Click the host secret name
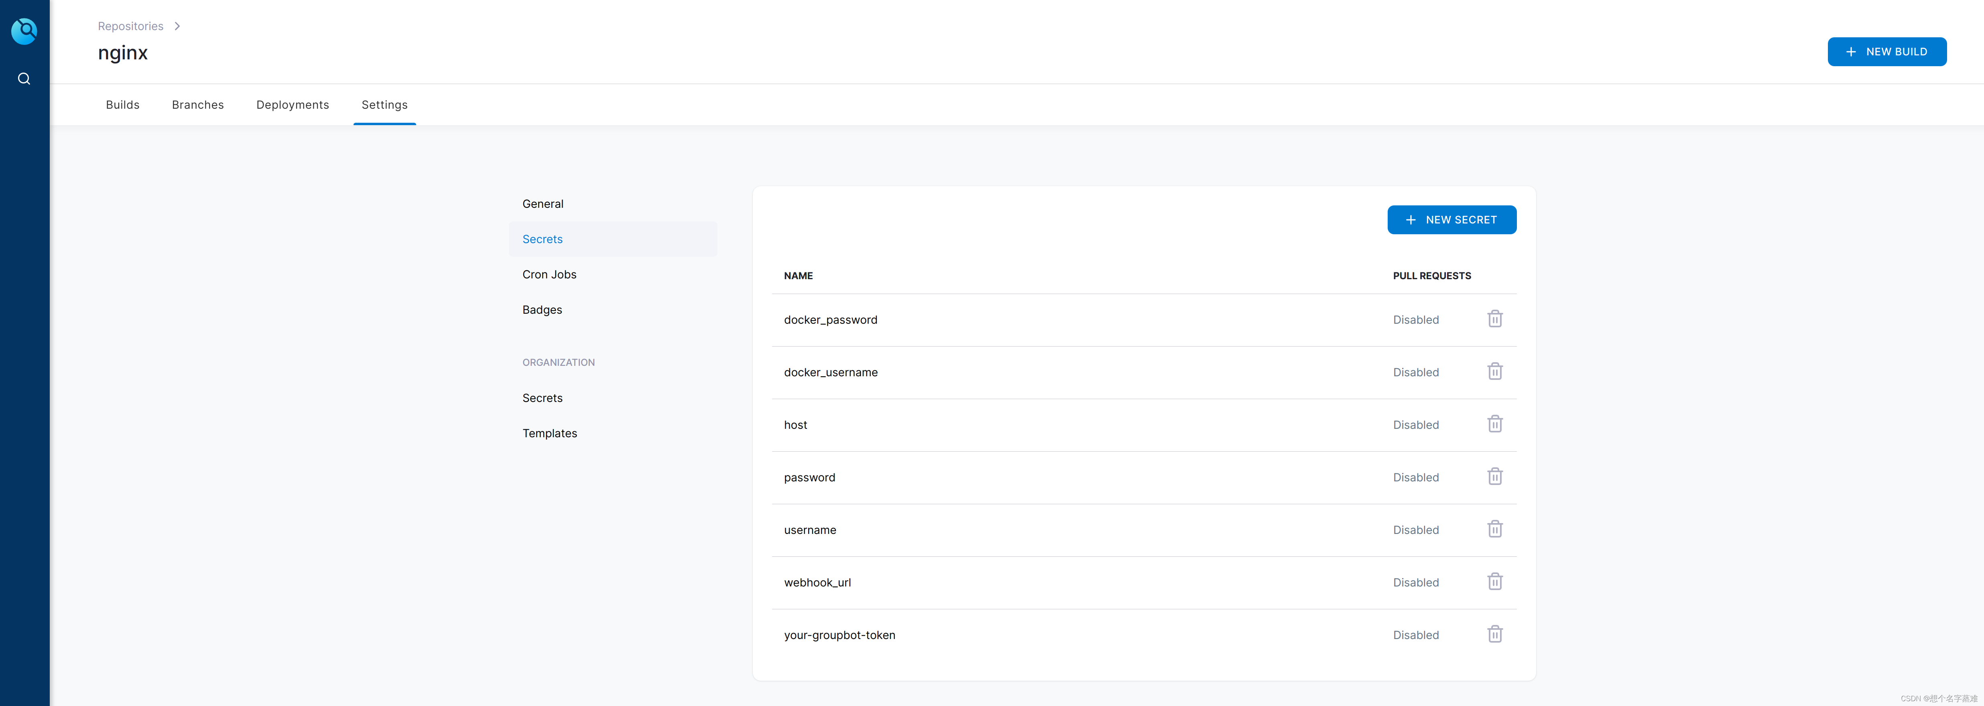The image size is (1984, 706). pyautogui.click(x=795, y=425)
